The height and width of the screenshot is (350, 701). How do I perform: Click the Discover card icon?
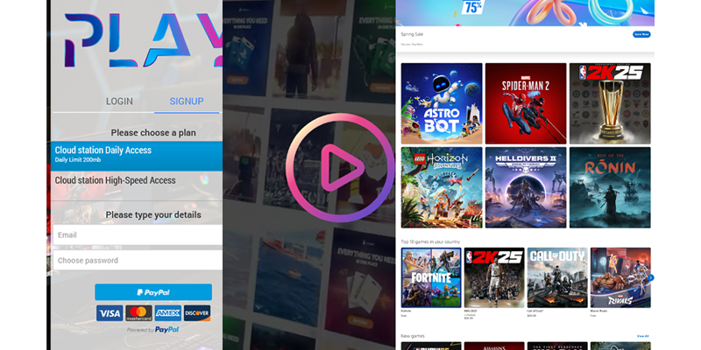click(x=197, y=313)
